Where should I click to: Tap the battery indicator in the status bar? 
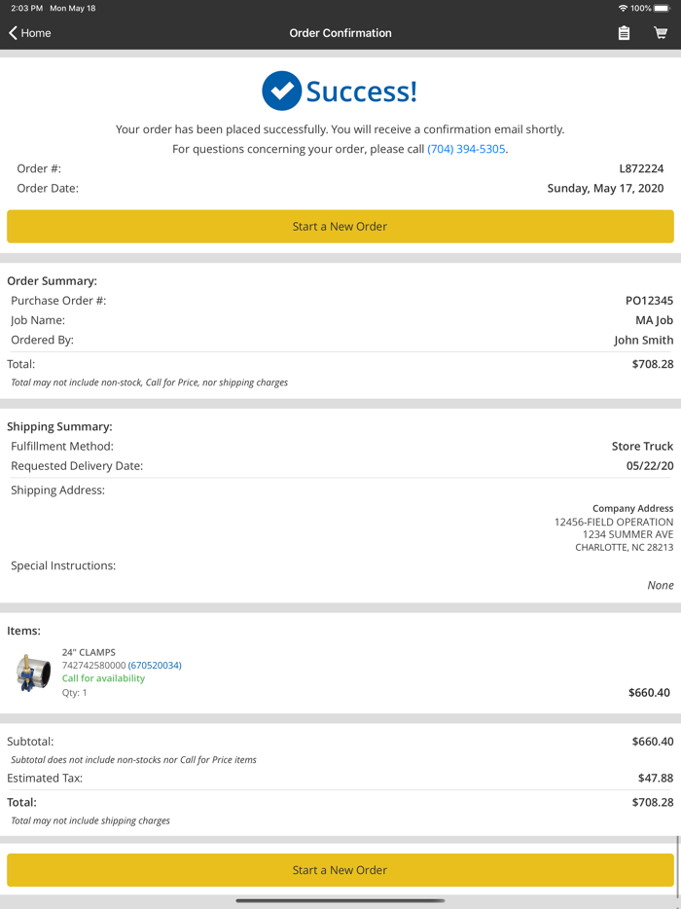tap(663, 8)
